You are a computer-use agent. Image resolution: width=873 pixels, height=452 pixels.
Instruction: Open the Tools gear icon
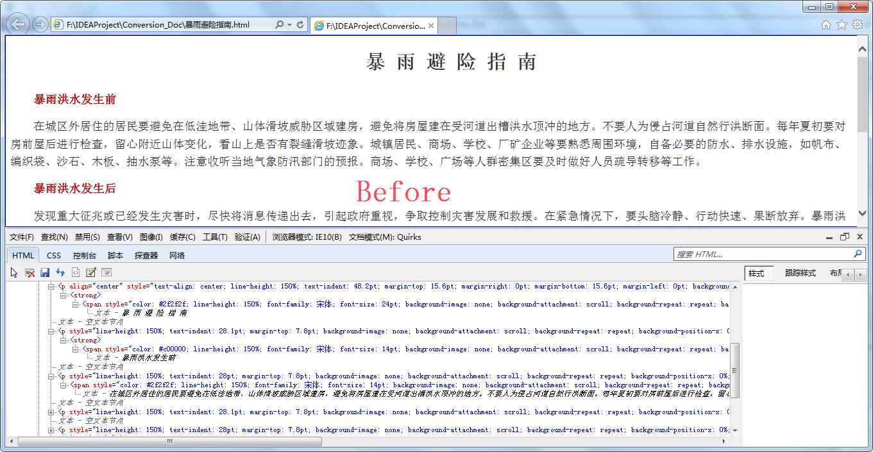(x=858, y=25)
